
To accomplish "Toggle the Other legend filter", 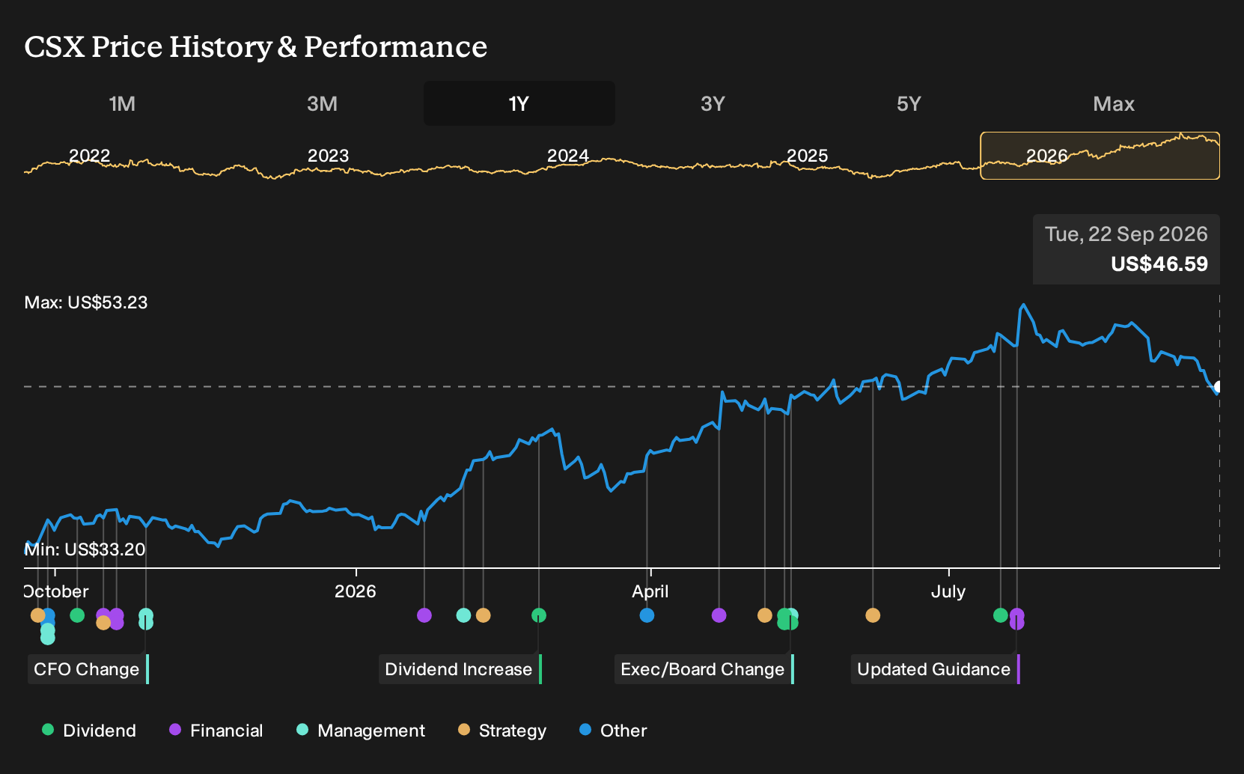I will [613, 731].
